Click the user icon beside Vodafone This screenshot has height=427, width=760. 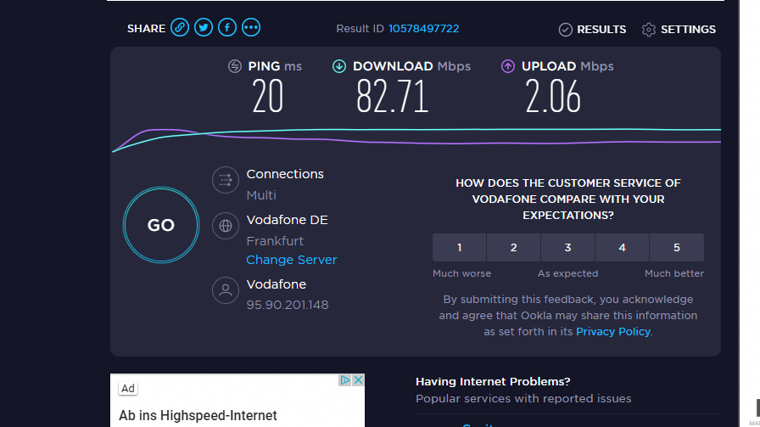pyautogui.click(x=226, y=290)
